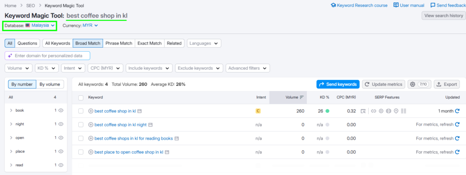
Task: Open the CPC (MYR) filter dropdown
Action: pyautogui.click(x=105, y=68)
